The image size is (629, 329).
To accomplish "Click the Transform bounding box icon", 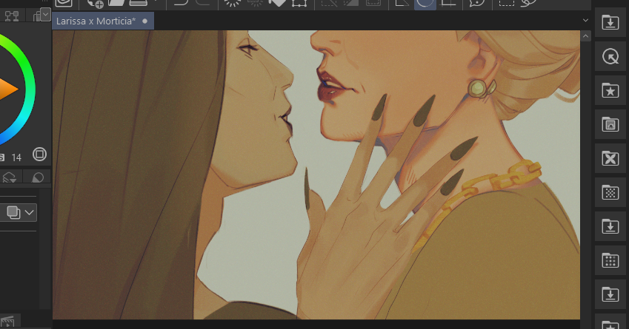I will [x=299, y=3].
